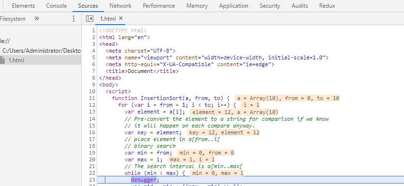Click the 'while (min < max)' statement
404x186 pixels.
pyautogui.click(x=154, y=173)
